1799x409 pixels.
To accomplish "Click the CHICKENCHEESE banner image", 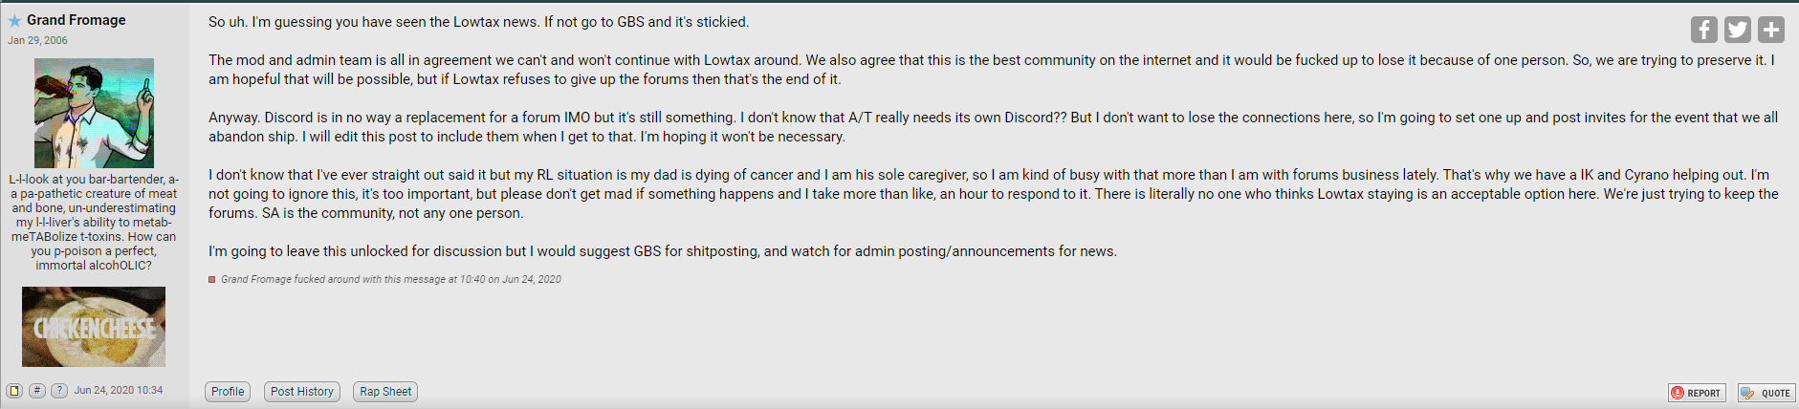I will coord(94,327).
